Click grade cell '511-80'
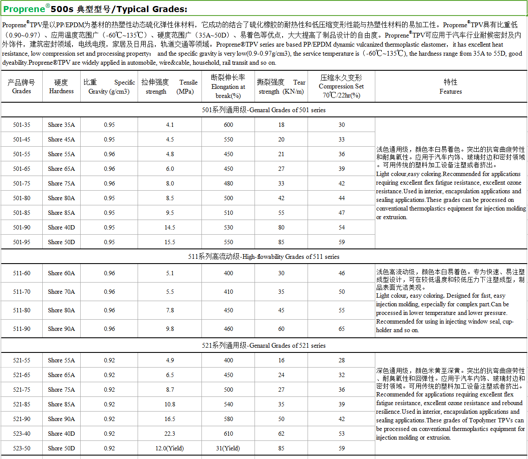Viewport: 528px width, 459px height. [x=22, y=310]
